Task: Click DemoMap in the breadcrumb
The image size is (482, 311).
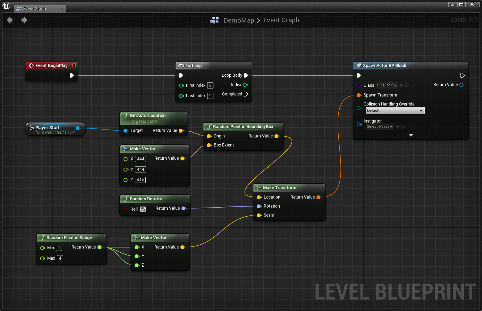Action: pyautogui.click(x=239, y=20)
